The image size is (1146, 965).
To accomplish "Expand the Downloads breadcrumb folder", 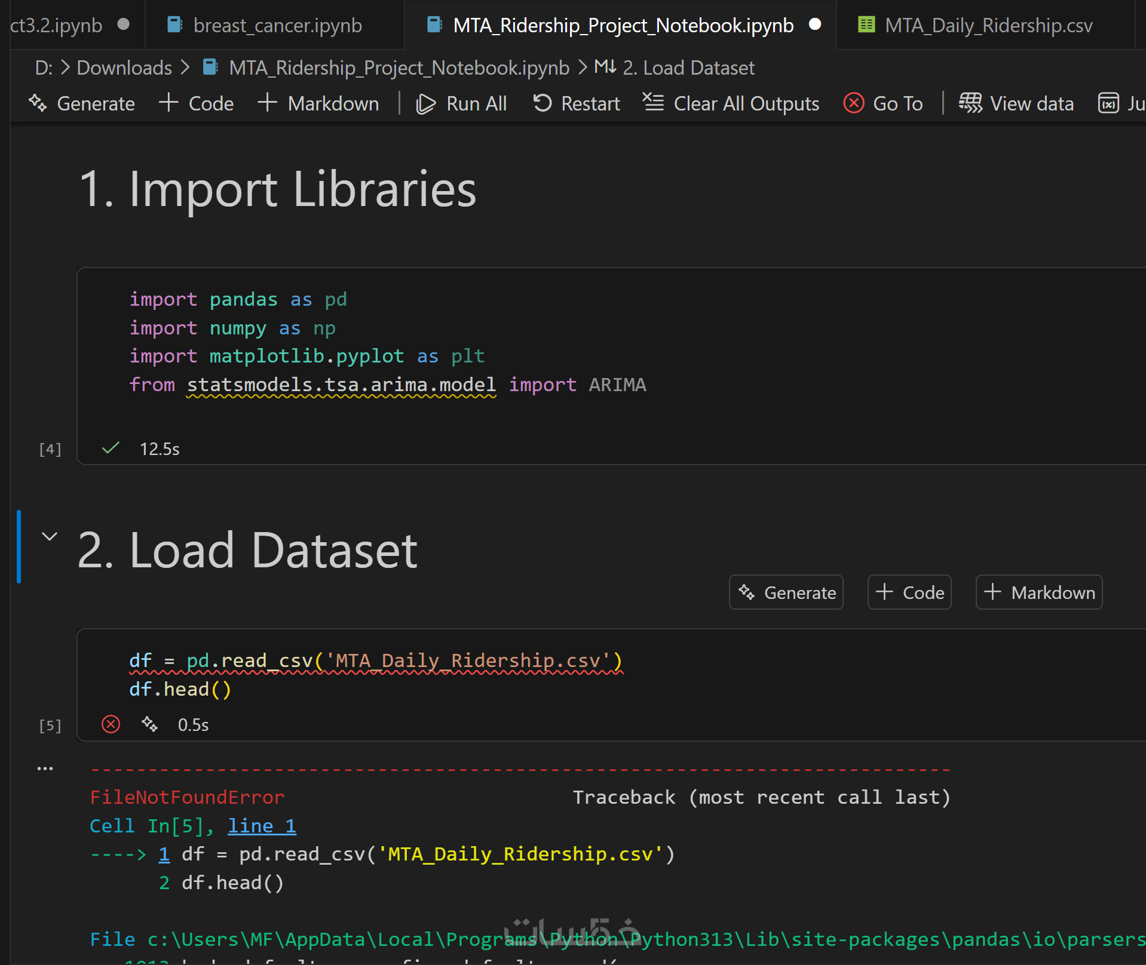I will click(x=124, y=68).
